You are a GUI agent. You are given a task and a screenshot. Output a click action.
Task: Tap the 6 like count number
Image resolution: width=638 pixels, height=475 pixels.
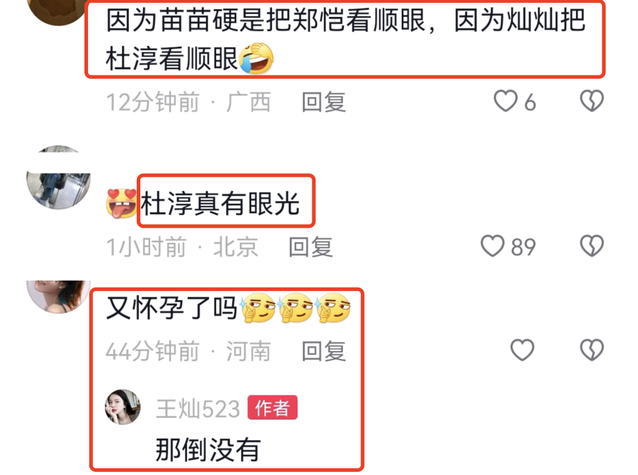pos(530,102)
